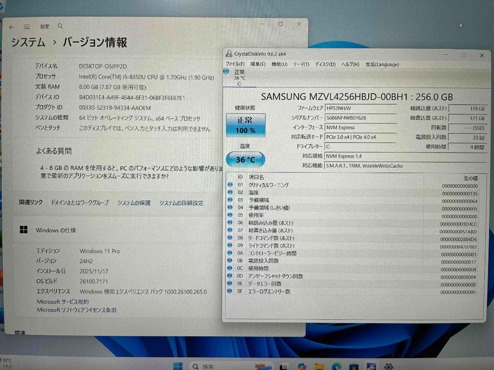Screen dimensions: 494x370
Task: Open Copilot icon on the taskbar
Action: 301,366
